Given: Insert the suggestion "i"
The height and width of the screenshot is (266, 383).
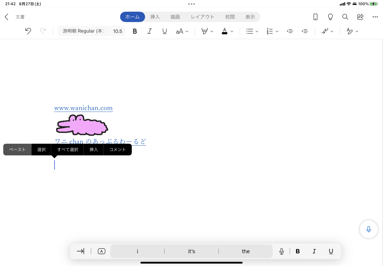Looking at the screenshot, I should 137,251.
